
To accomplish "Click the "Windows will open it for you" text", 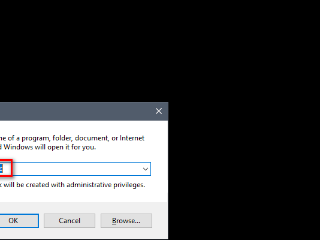I will [50, 147].
